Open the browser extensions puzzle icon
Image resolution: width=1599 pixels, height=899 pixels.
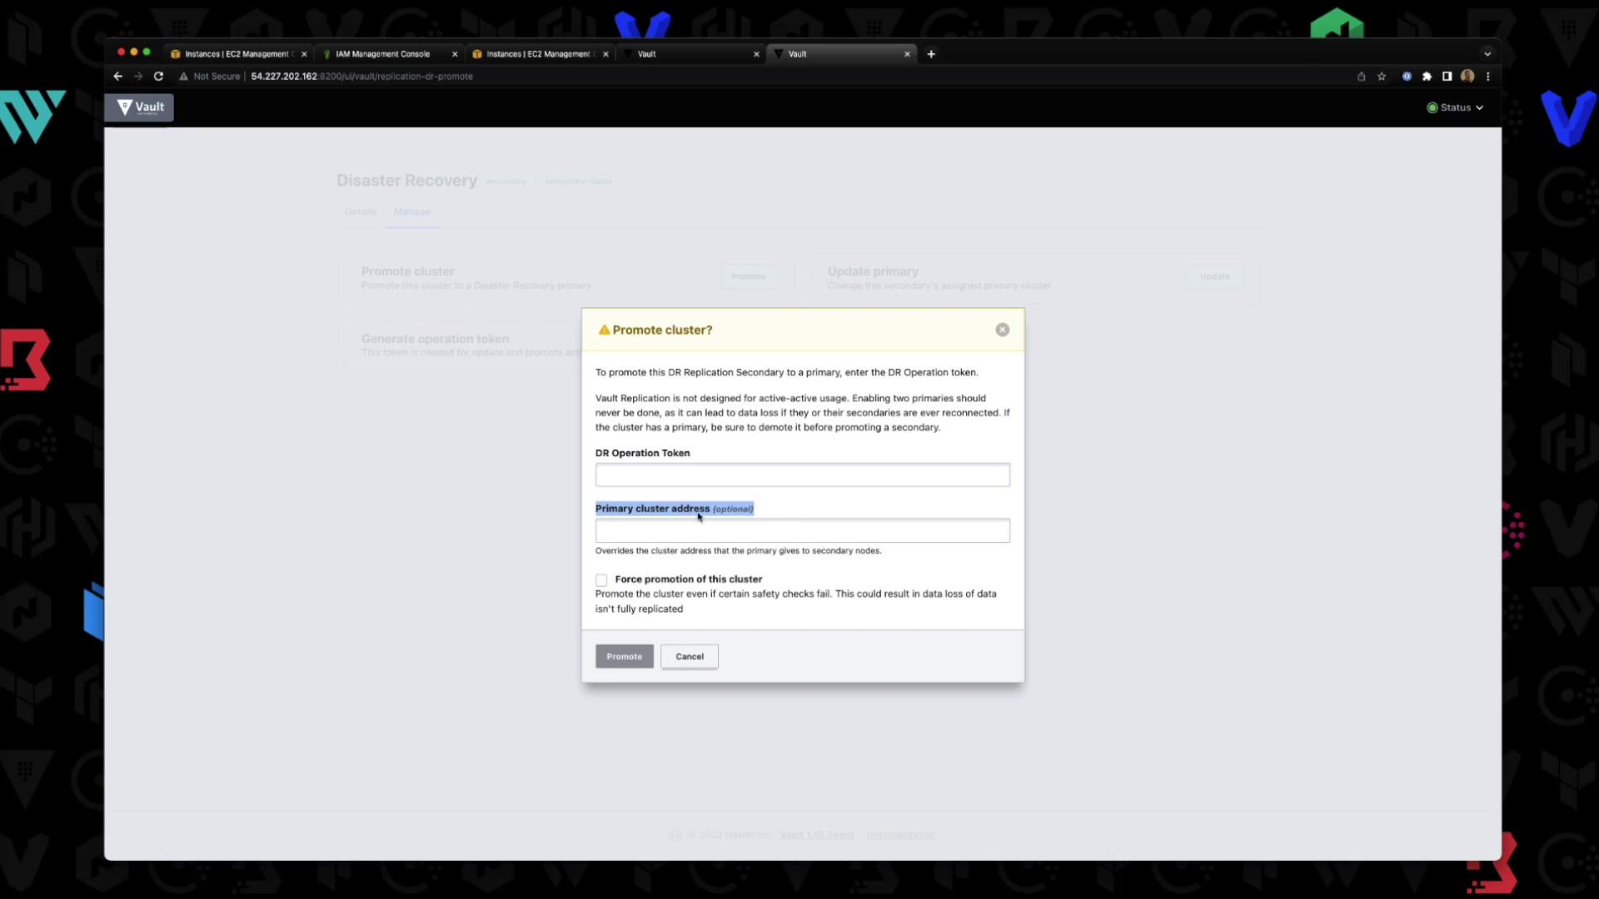(x=1427, y=77)
